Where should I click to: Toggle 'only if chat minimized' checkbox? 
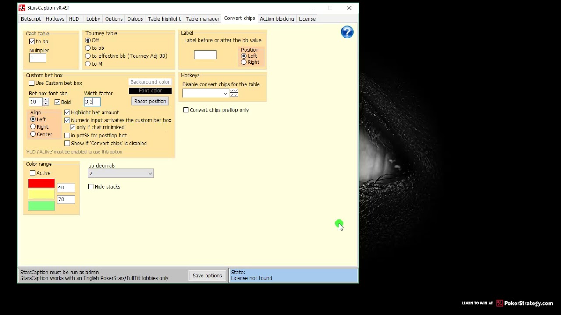click(73, 127)
